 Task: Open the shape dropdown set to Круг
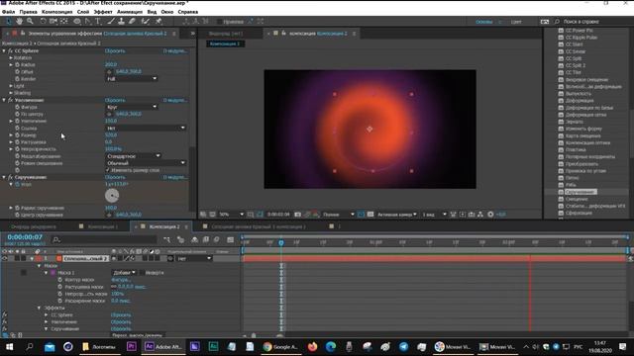(x=132, y=107)
